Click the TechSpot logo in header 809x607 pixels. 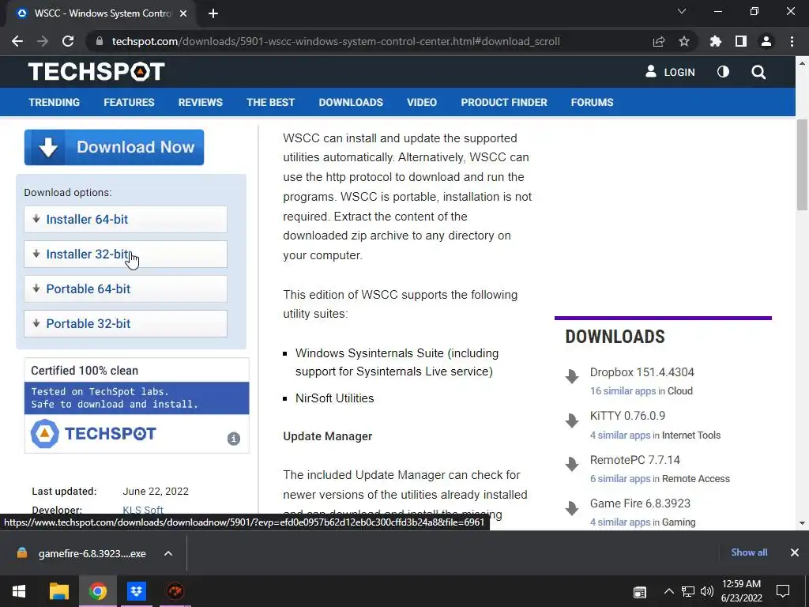pos(96,72)
